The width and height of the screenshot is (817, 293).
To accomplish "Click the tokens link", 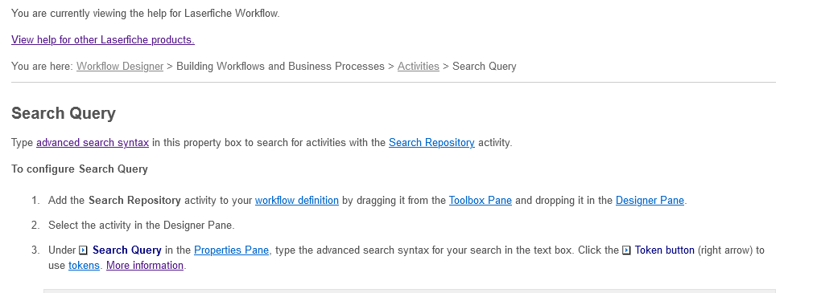I will pos(84,266).
